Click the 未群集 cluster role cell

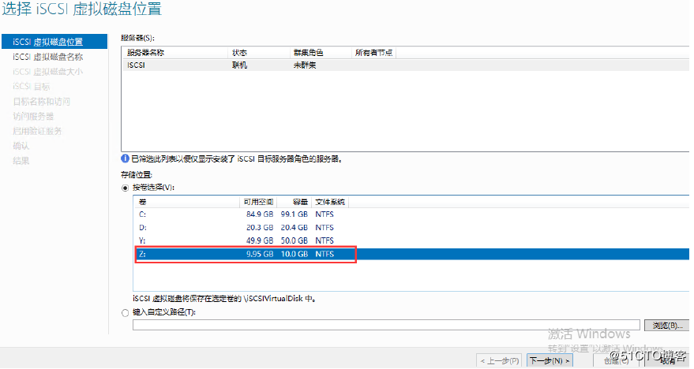[305, 65]
